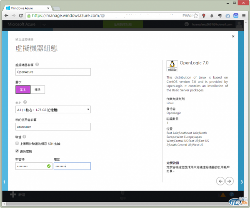Screen dimensions: 250x208
Task: Go to previous wizard step arrow
Action: tap(220, 181)
